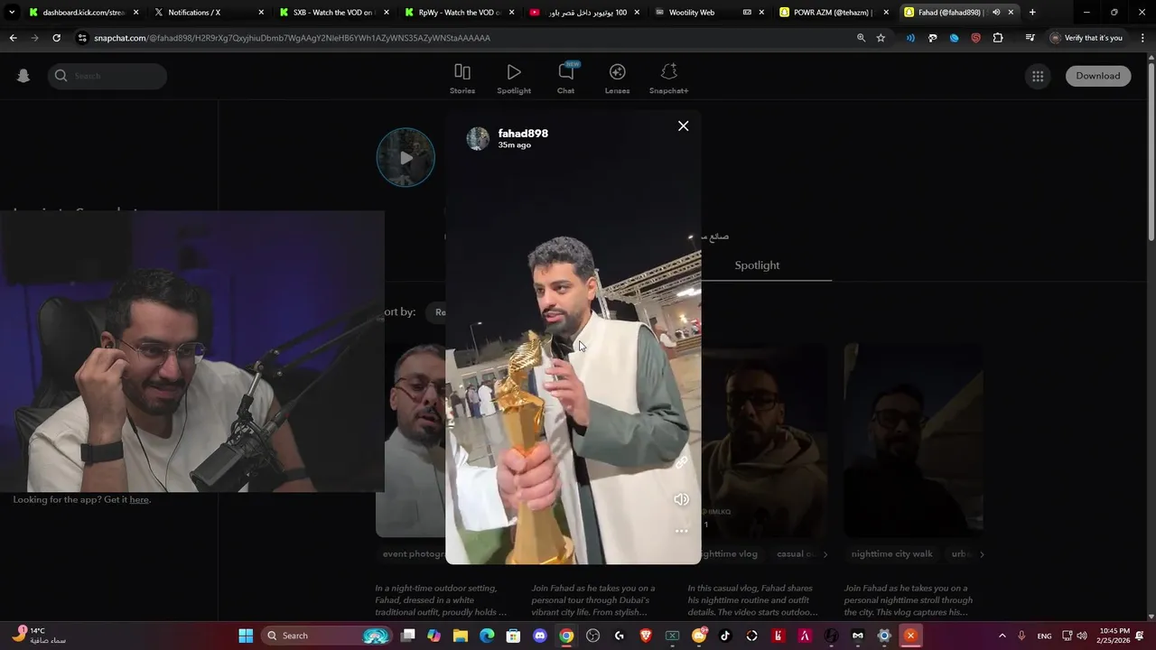Image resolution: width=1156 pixels, height=650 pixels.
Task: Switch to RpWy Watch the VOD tab
Action: click(x=460, y=13)
